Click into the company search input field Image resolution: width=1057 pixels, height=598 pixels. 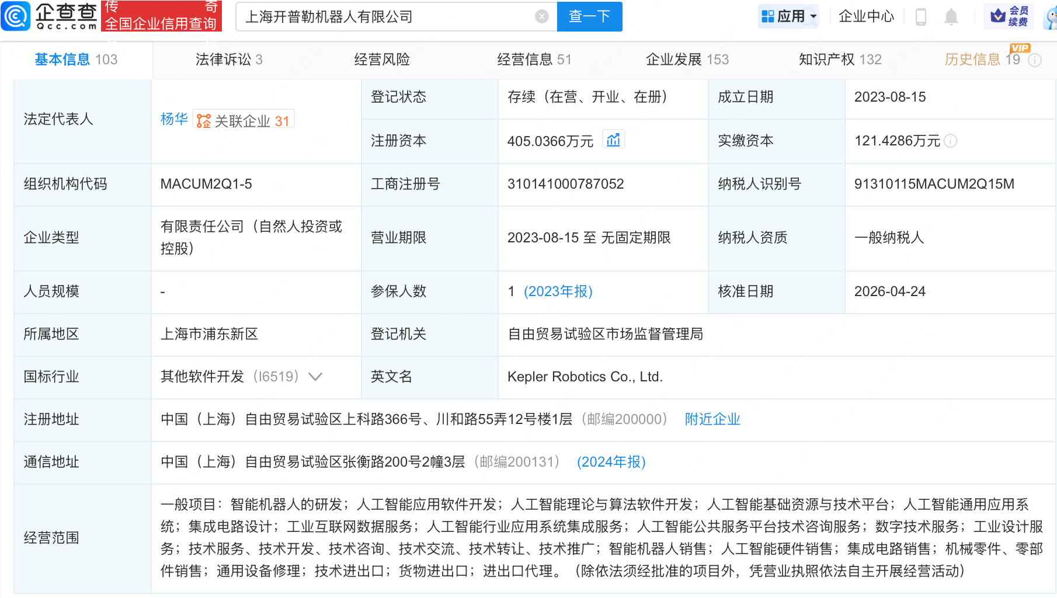coord(385,16)
